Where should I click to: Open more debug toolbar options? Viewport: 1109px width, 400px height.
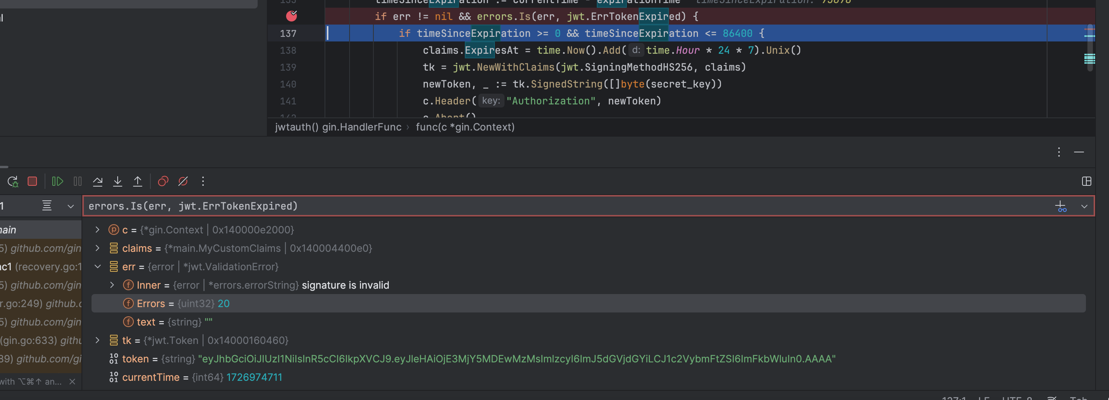point(203,181)
